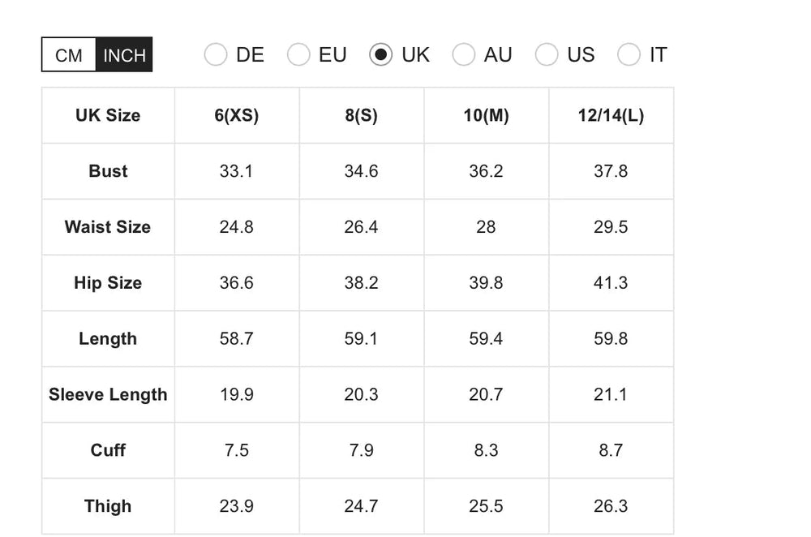811x537 pixels.
Task: Switch units to CM
Action: (x=69, y=55)
